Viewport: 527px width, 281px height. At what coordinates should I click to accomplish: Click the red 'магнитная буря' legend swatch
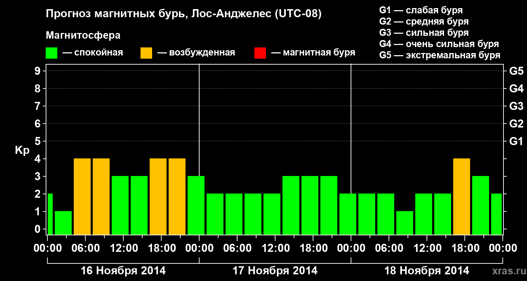point(260,53)
